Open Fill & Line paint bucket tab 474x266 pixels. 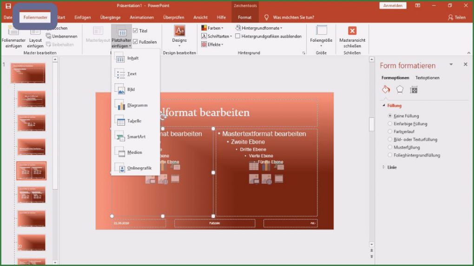386,89
